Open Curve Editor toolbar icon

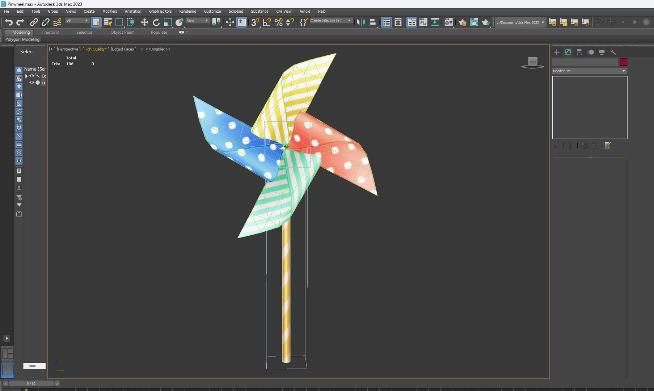click(x=423, y=22)
